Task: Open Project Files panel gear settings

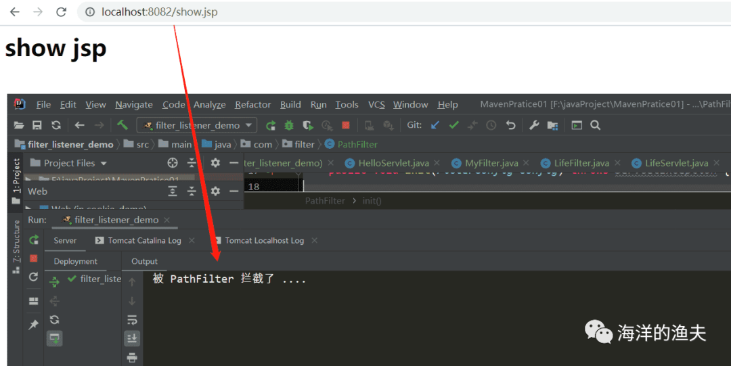Action: (x=215, y=163)
